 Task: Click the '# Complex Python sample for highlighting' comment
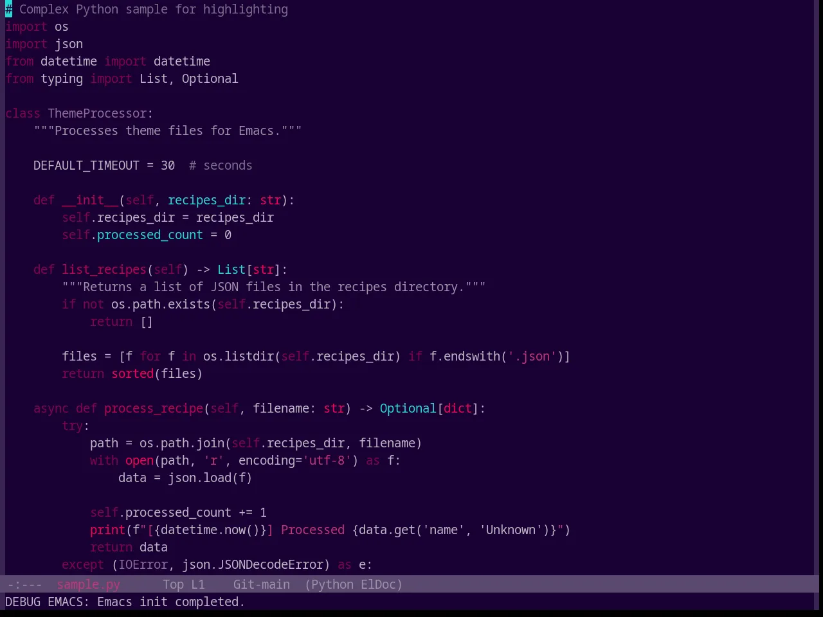coord(147,9)
